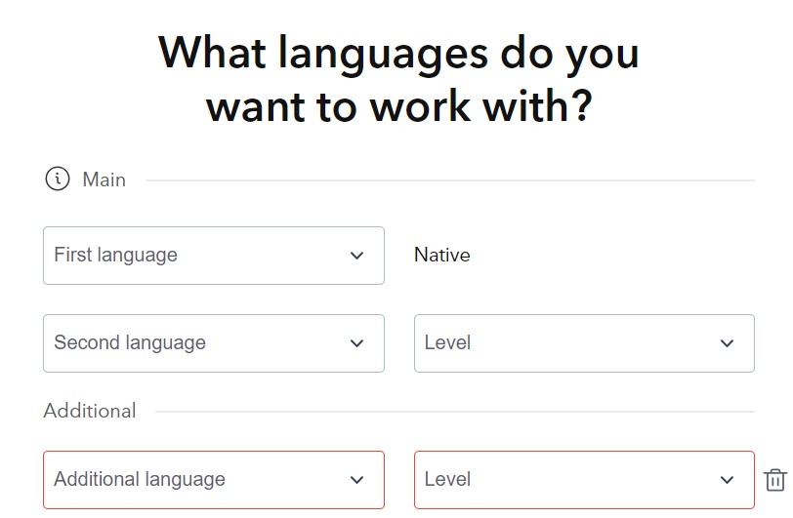The image size is (793, 518).
Task: Click the Main section label
Action: coord(104,179)
